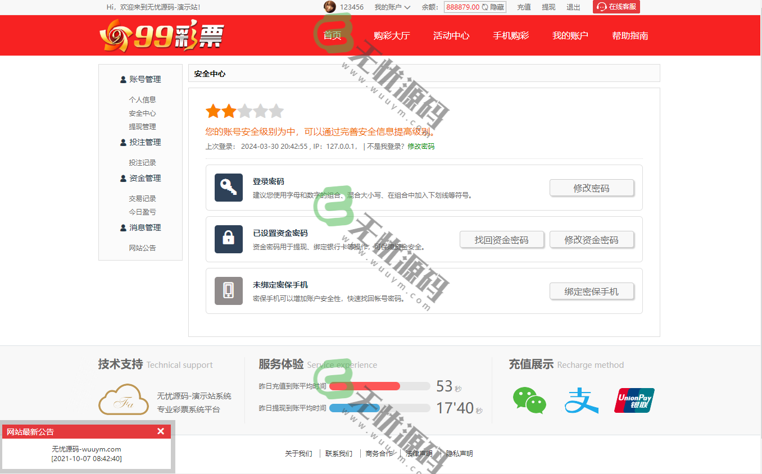Viewport: 762px width, 474px height.
Task: Open the 购彩大厅 navigation tab
Action: click(392, 36)
